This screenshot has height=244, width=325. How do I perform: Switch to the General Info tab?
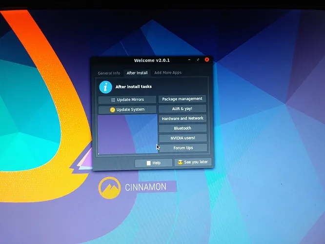(x=109, y=73)
